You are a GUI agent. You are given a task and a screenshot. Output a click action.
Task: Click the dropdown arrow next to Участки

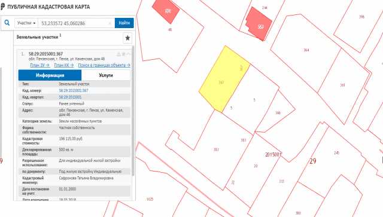click(x=35, y=23)
